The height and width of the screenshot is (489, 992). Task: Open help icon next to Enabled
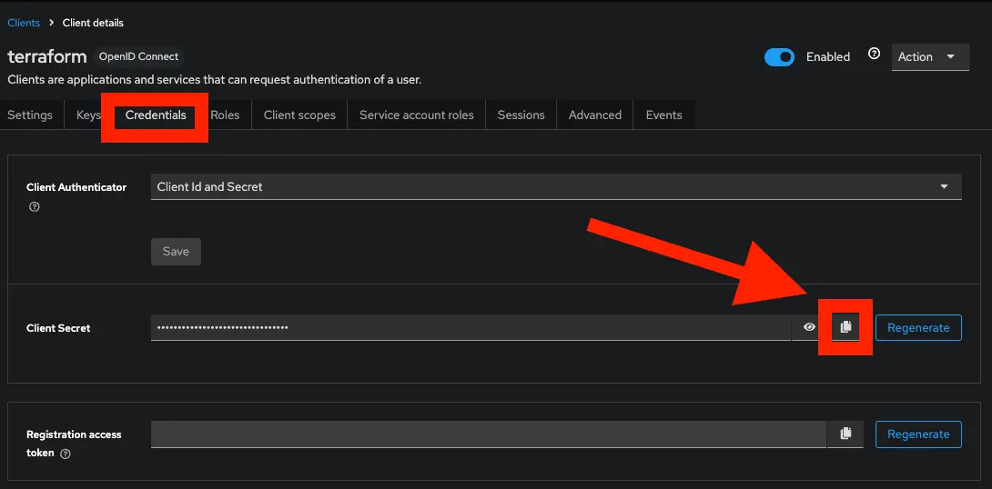click(875, 54)
